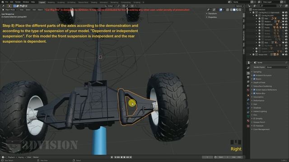Image resolution: width=289 pixels, height=162 pixels.
Task: Open the Object Data properties tab icon
Action: (248, 117)
